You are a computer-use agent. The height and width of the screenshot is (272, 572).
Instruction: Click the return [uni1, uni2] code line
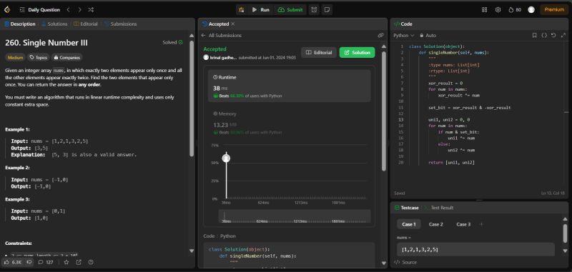[451, 162]
